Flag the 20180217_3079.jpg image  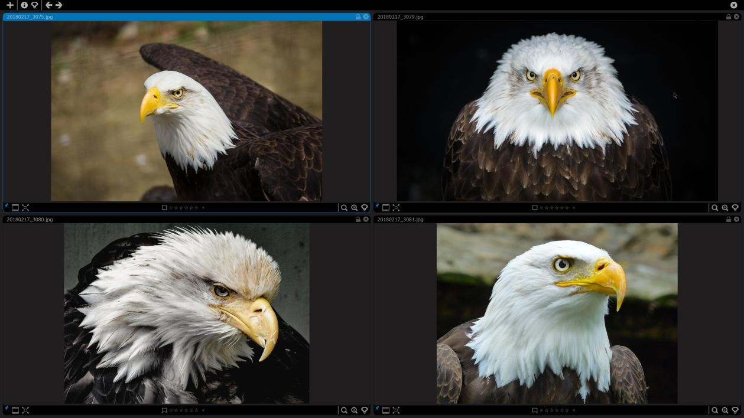535,208
